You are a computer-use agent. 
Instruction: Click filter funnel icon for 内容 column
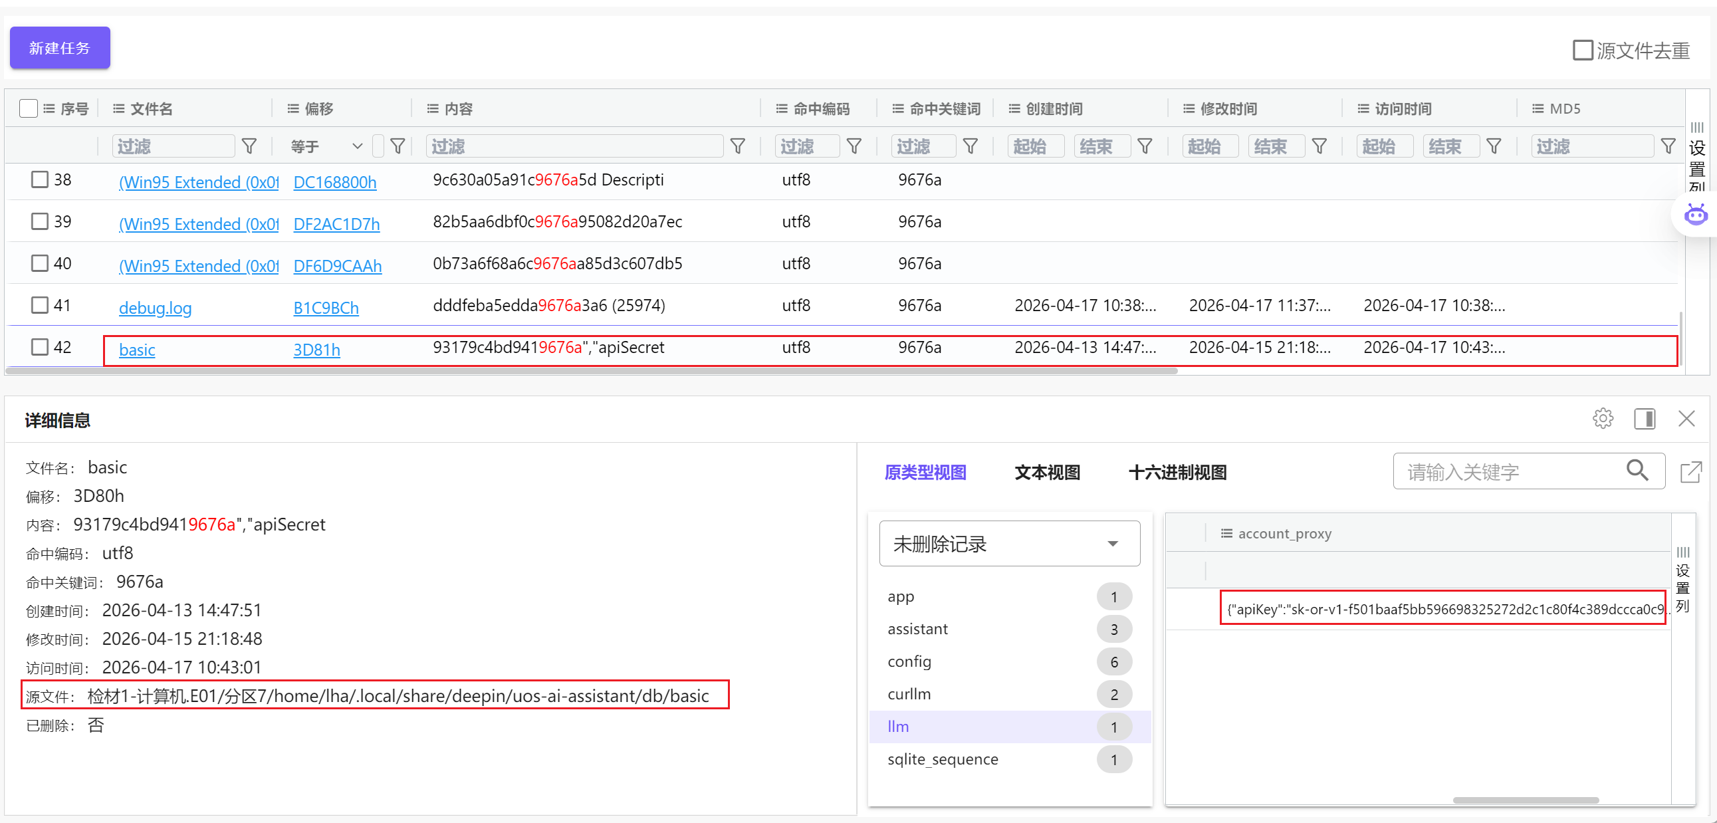point(737,146)
